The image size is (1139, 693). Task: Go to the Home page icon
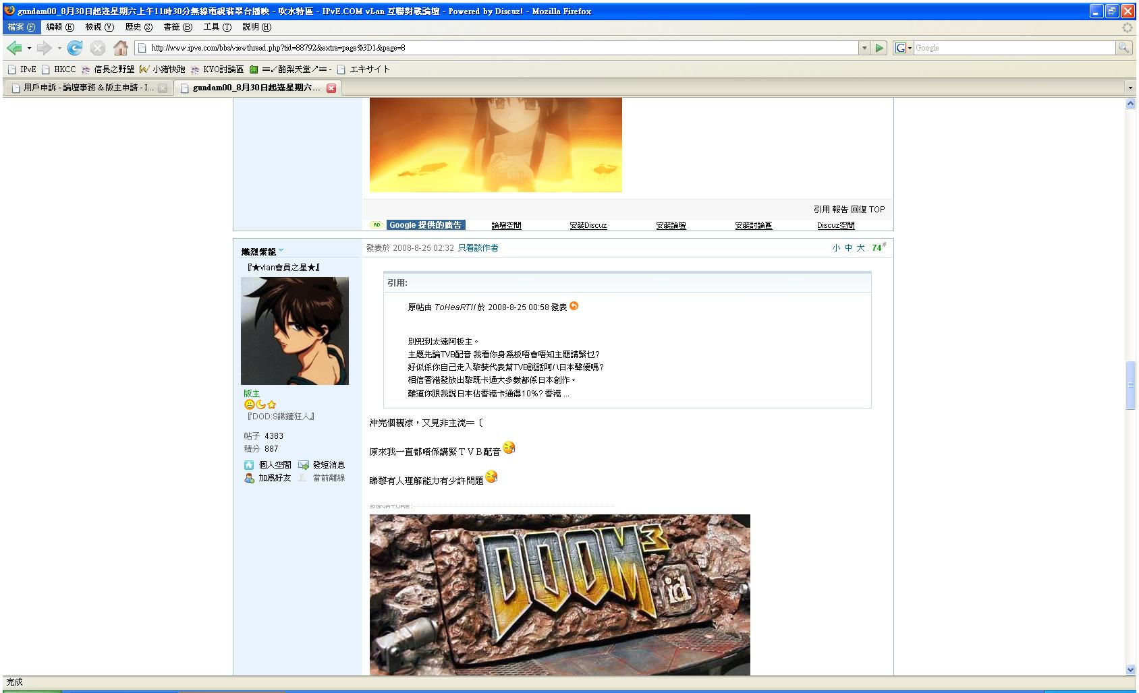click(121, 48)
